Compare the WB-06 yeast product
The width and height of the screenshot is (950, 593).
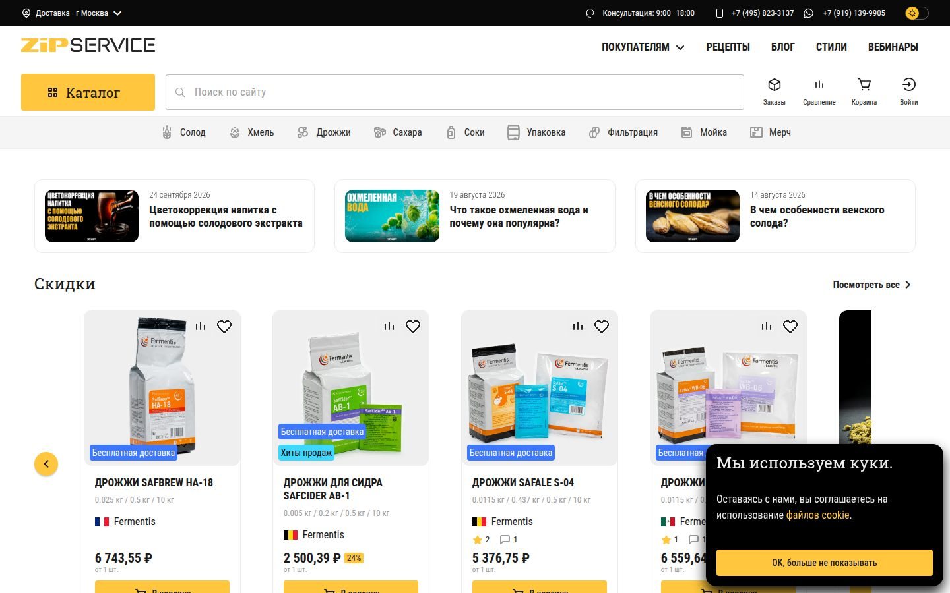point(767,326)
